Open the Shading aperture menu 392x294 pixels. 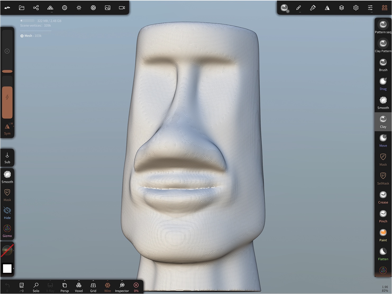pos(93,8)
